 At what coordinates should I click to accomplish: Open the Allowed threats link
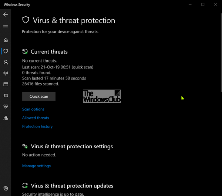[x=36, y=118]
